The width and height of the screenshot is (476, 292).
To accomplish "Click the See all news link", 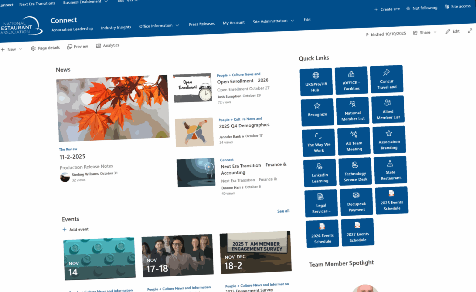I will (x=283, y=211).
